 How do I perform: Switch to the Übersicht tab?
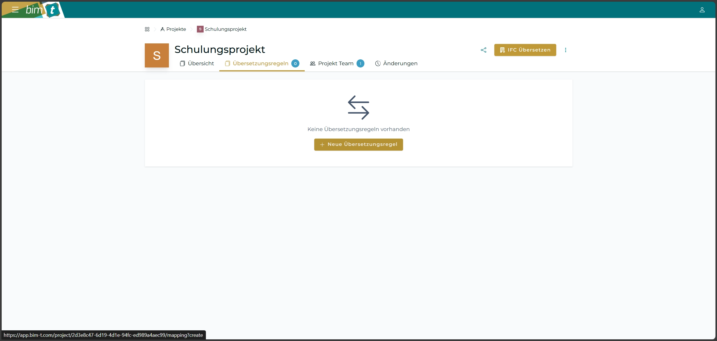197,64
